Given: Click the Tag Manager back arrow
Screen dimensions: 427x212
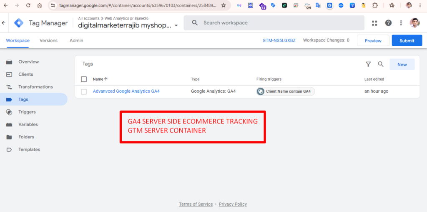Looking at the screenshot, I should pyautogui.click(x=3, y=23).
